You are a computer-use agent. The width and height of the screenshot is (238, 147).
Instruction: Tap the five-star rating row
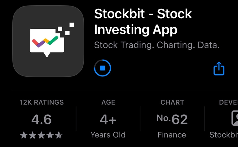[x=42, y=135]
